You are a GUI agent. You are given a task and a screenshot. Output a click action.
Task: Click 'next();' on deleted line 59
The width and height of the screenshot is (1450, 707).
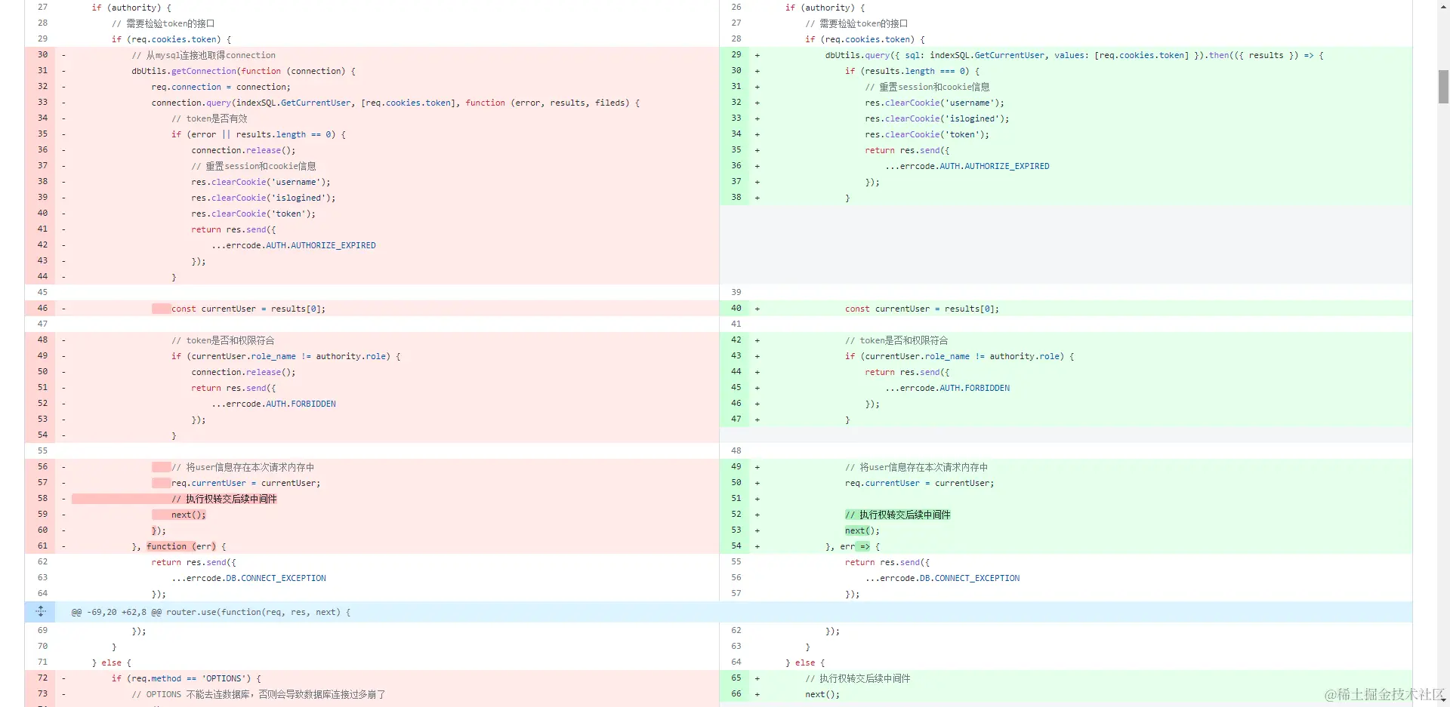coord(189,515)
